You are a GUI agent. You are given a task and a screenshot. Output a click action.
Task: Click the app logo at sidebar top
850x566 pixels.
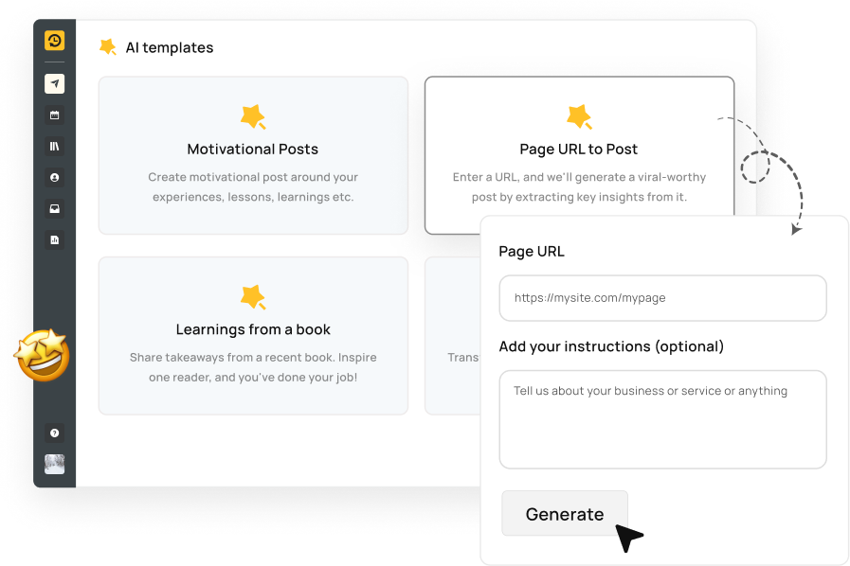[54, 42]
